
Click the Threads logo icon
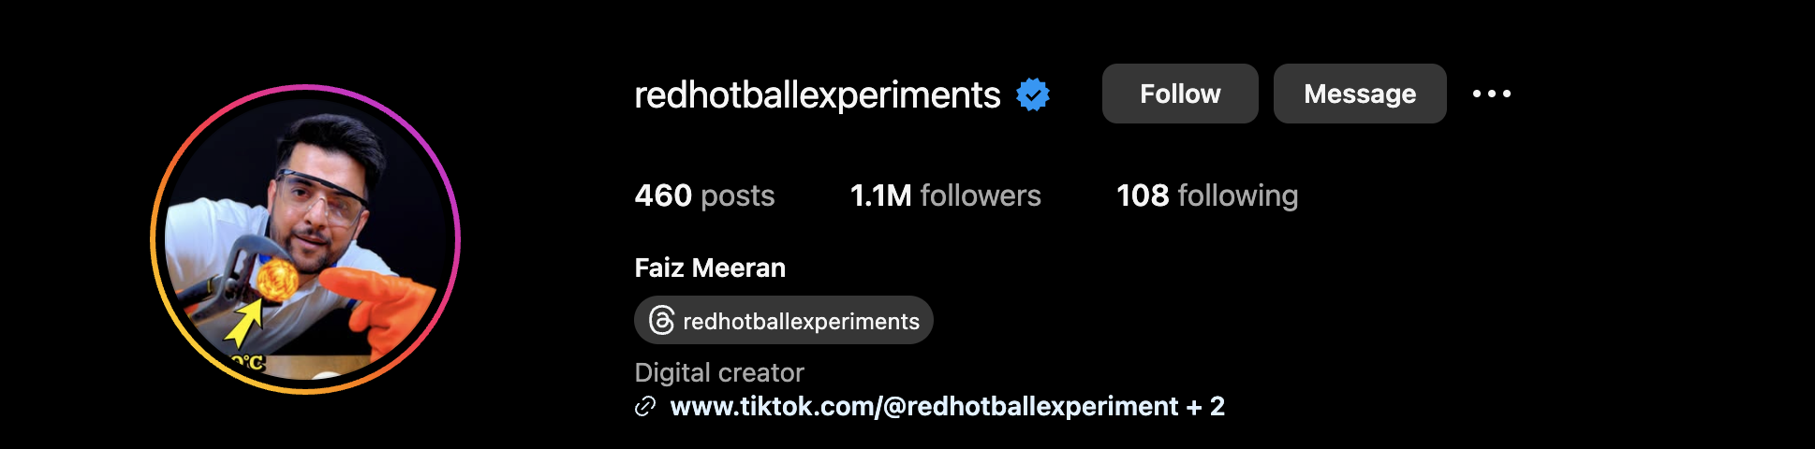pyautogui.click(x=661, y=321)
